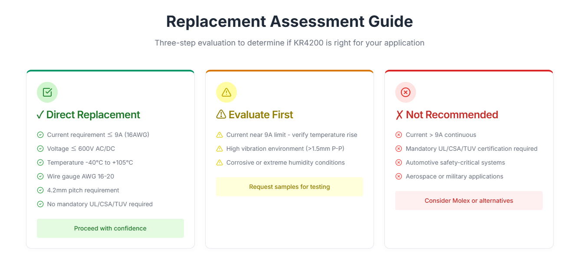
Task: Click the Not Recommended heading
Action: click(x=447, y=115)
